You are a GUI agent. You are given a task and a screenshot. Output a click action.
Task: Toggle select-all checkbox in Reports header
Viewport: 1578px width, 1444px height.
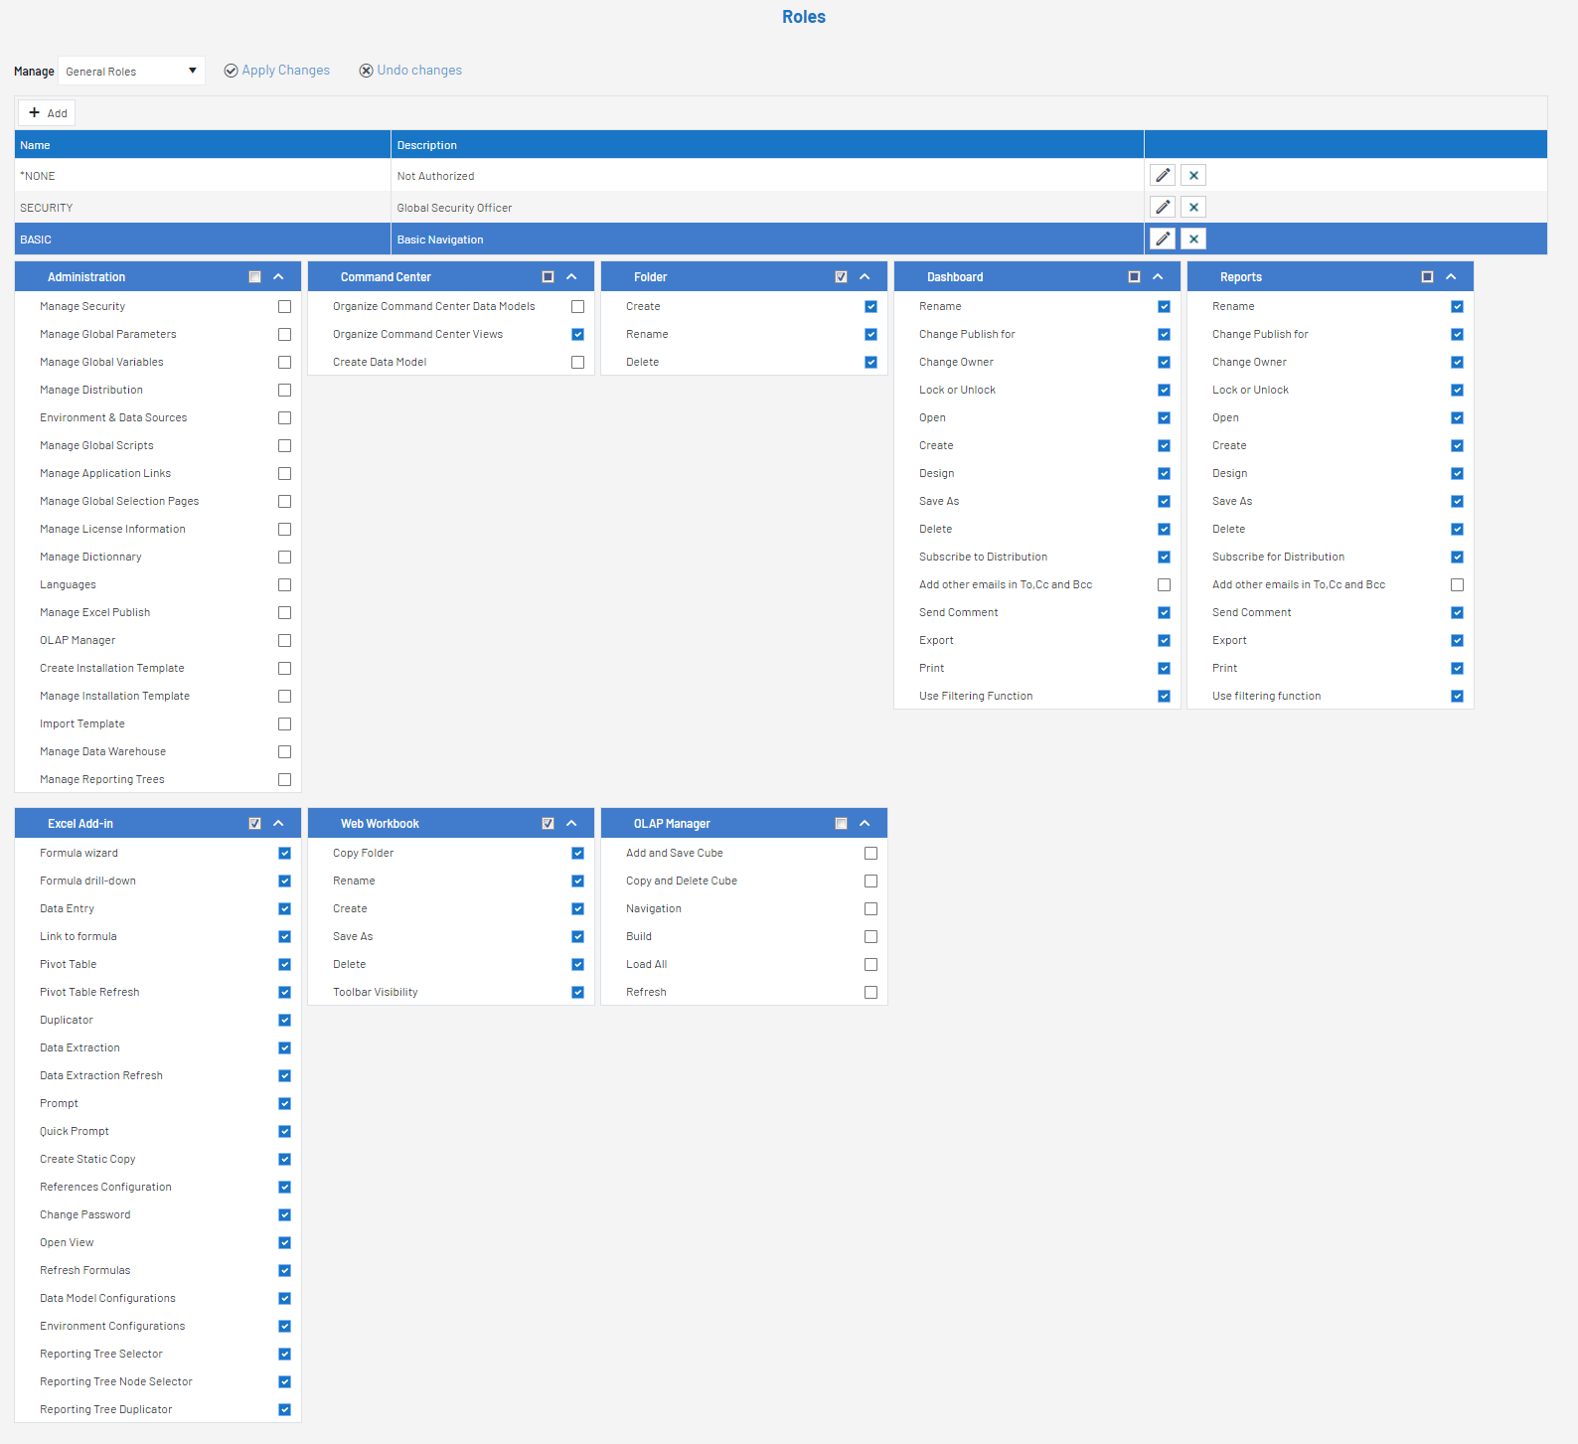tap(1427, 277)
